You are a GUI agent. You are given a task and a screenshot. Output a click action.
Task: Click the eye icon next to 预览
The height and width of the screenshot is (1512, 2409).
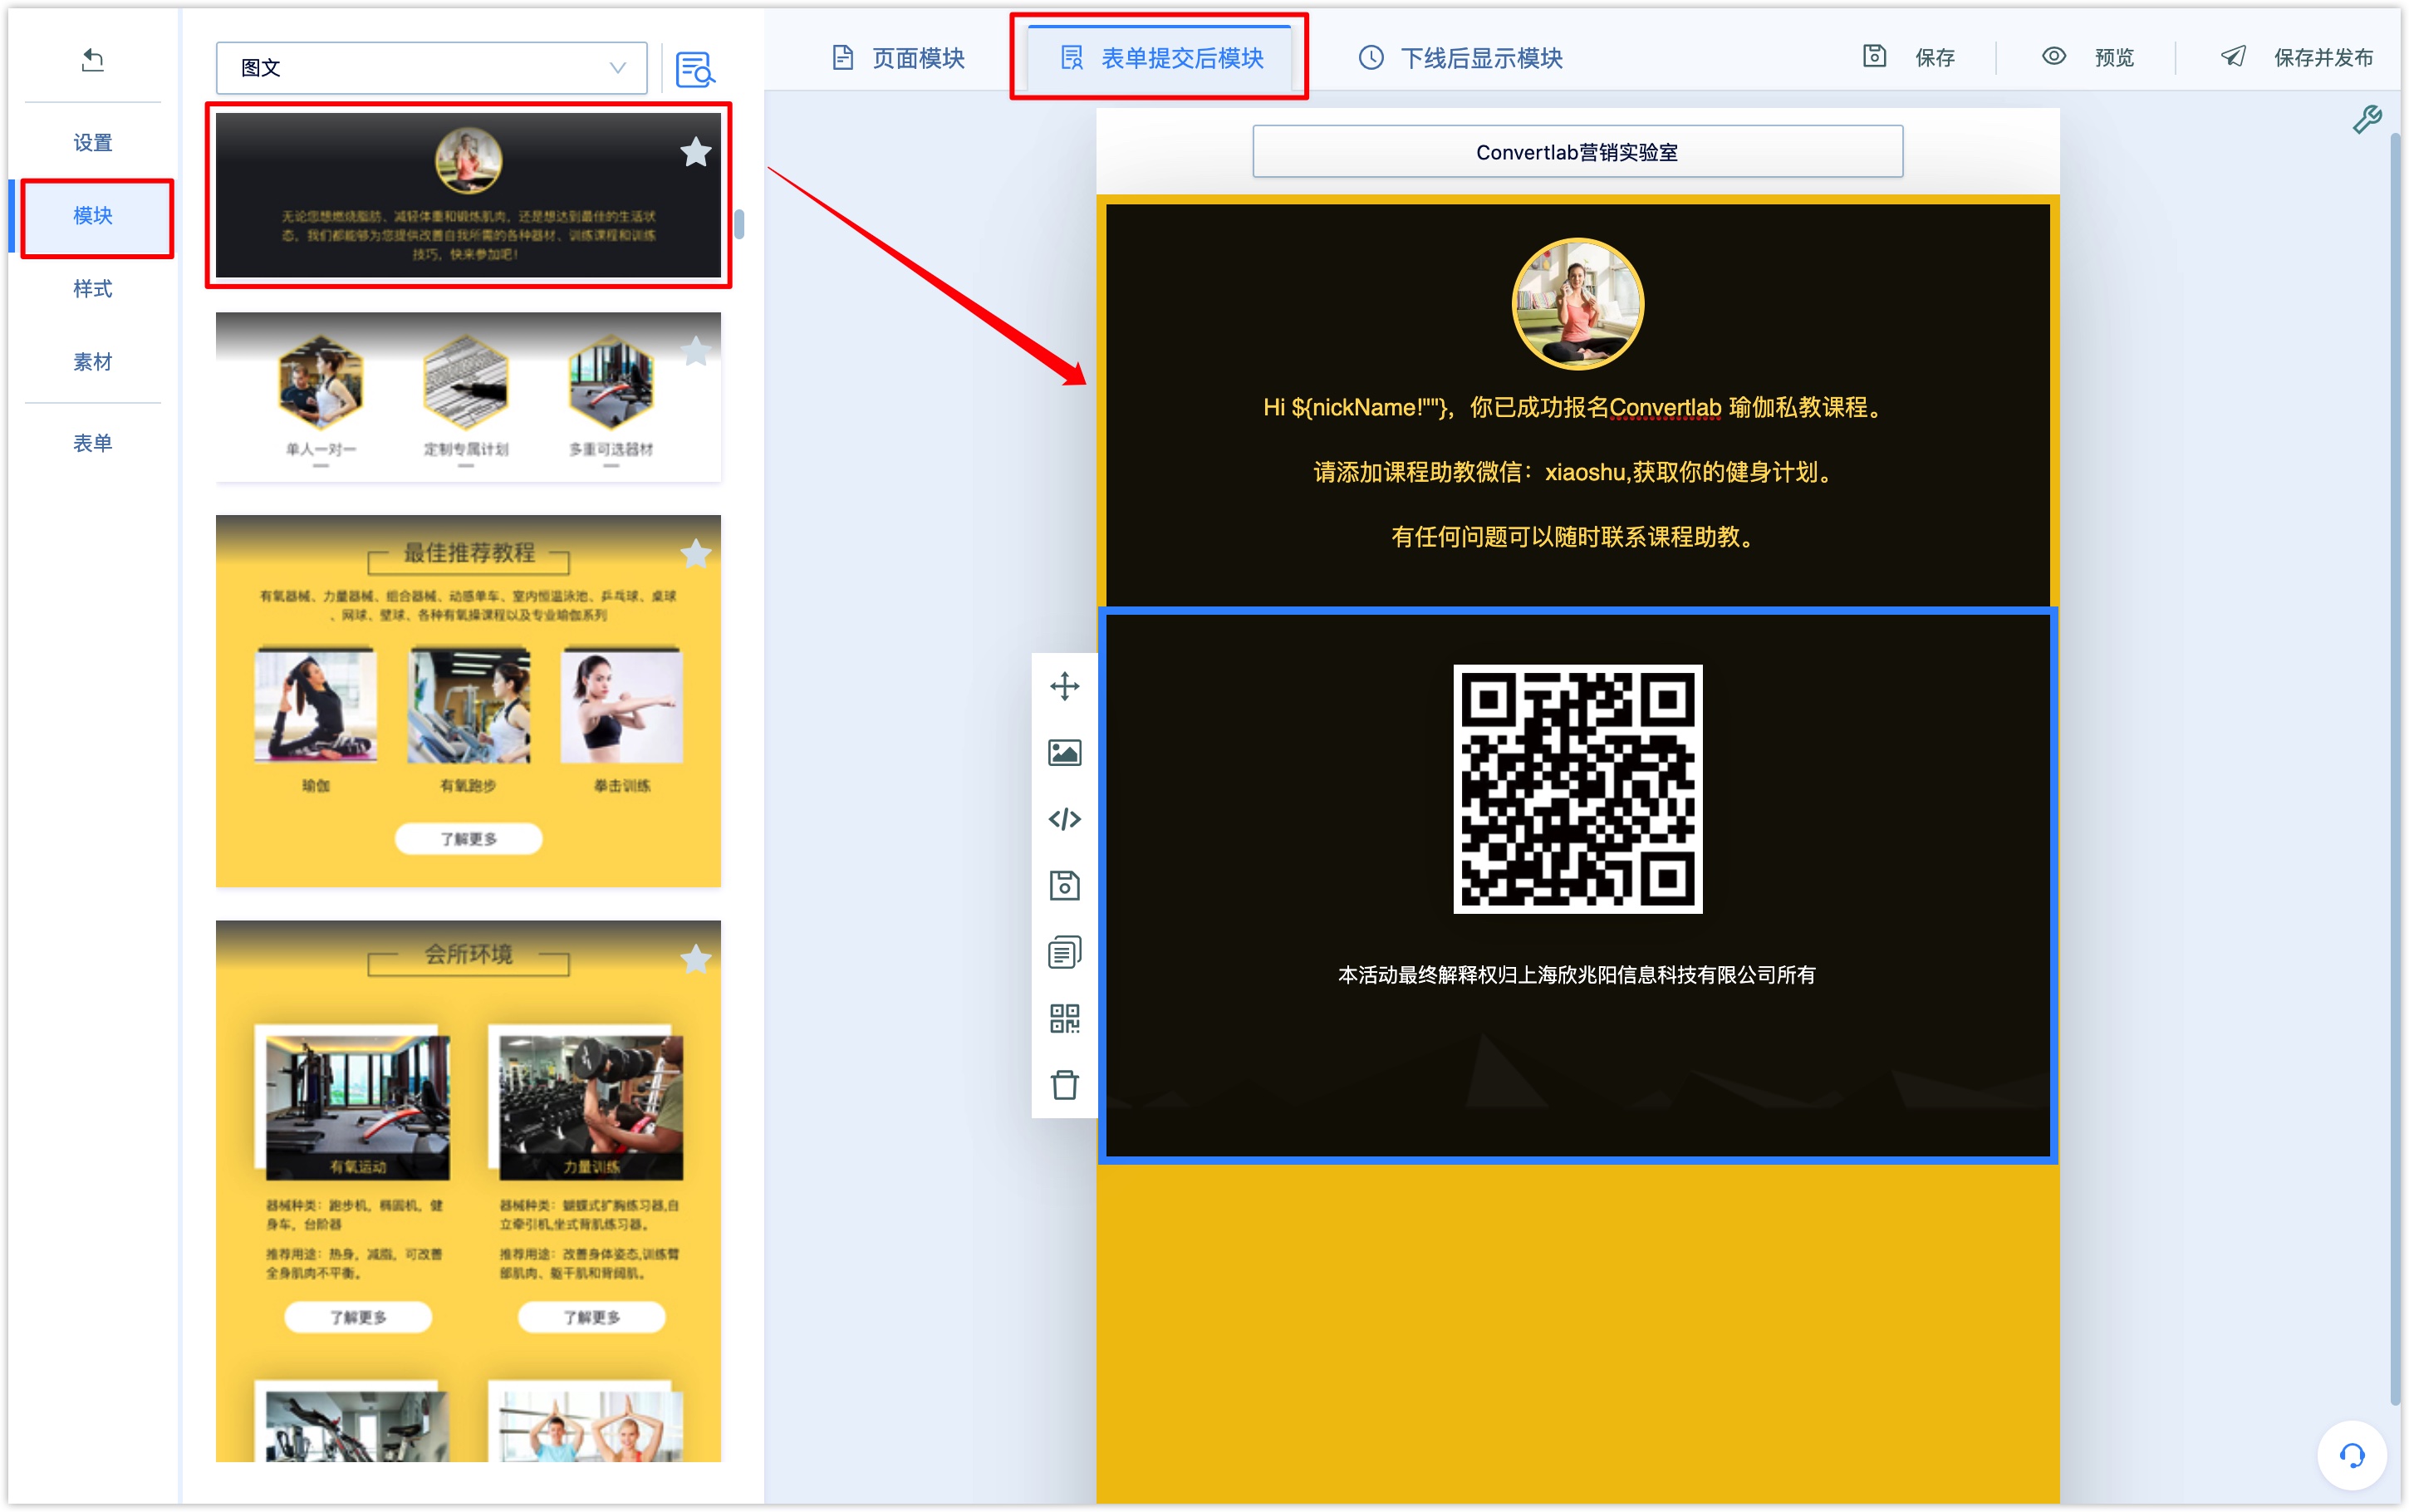[2053, 56]
